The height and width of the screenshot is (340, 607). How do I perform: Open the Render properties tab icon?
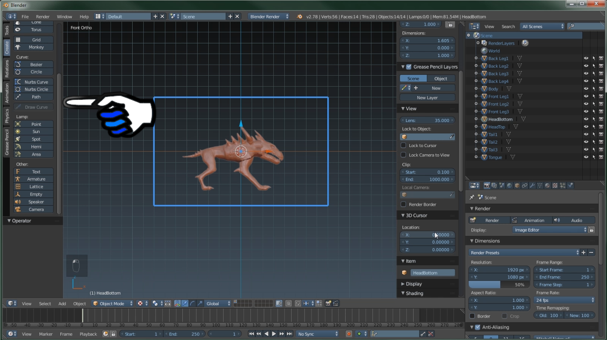(487, 185)
